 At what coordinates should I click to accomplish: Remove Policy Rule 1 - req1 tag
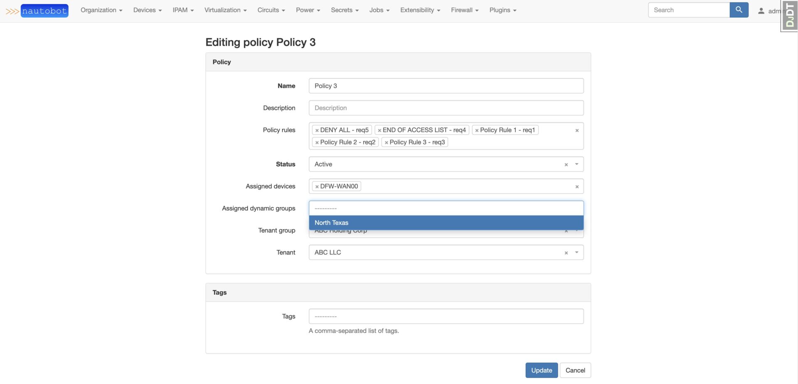(x=477, y=130)
